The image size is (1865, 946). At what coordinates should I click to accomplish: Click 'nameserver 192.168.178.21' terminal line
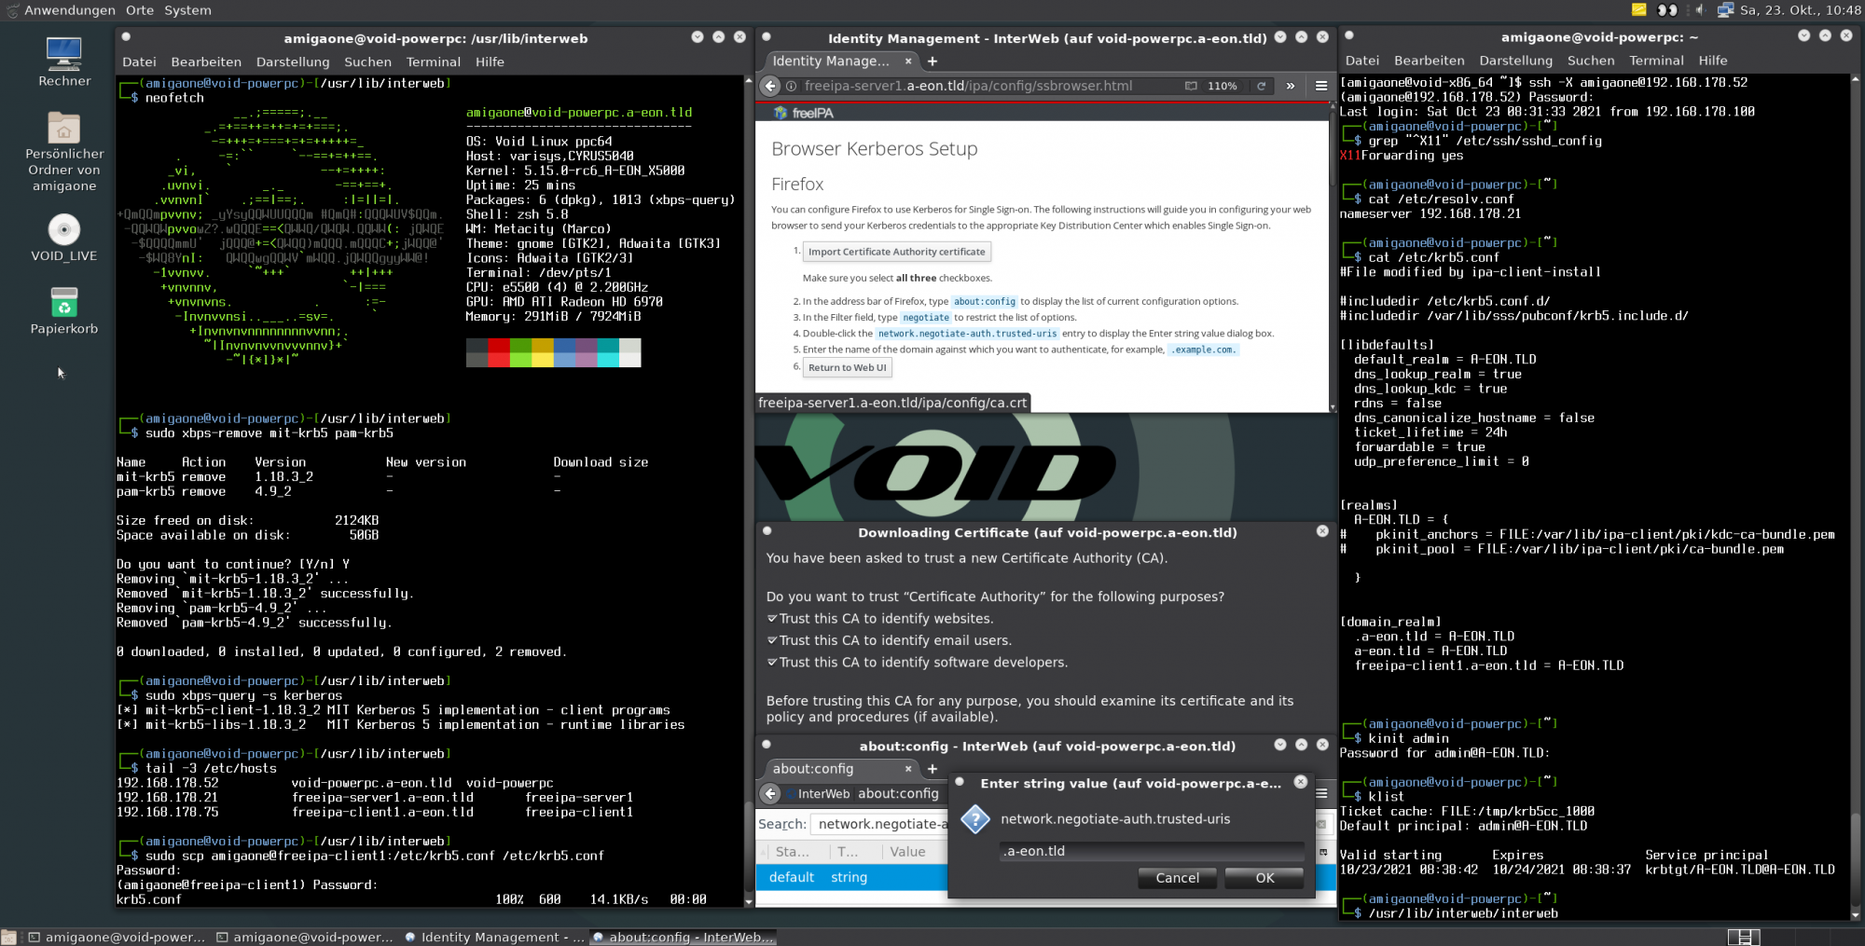[x=1430, y=213]
